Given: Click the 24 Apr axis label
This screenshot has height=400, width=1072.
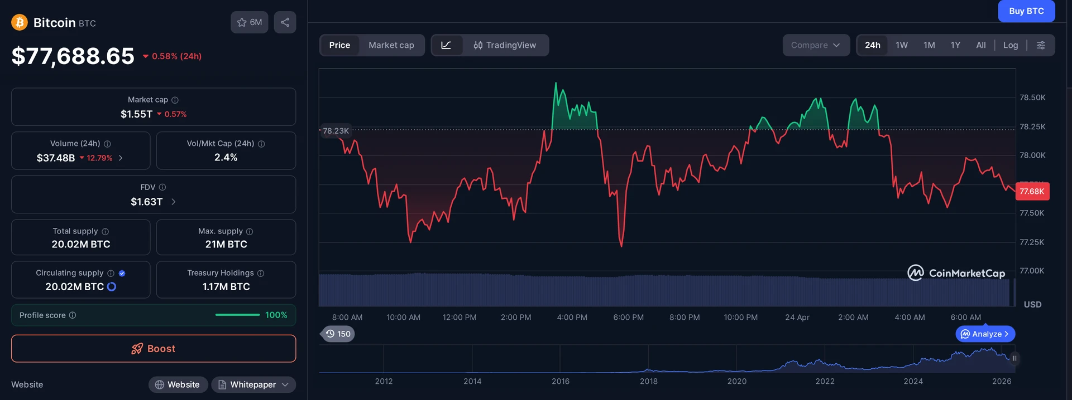Looking at the screenshot, I should (797, 317).
